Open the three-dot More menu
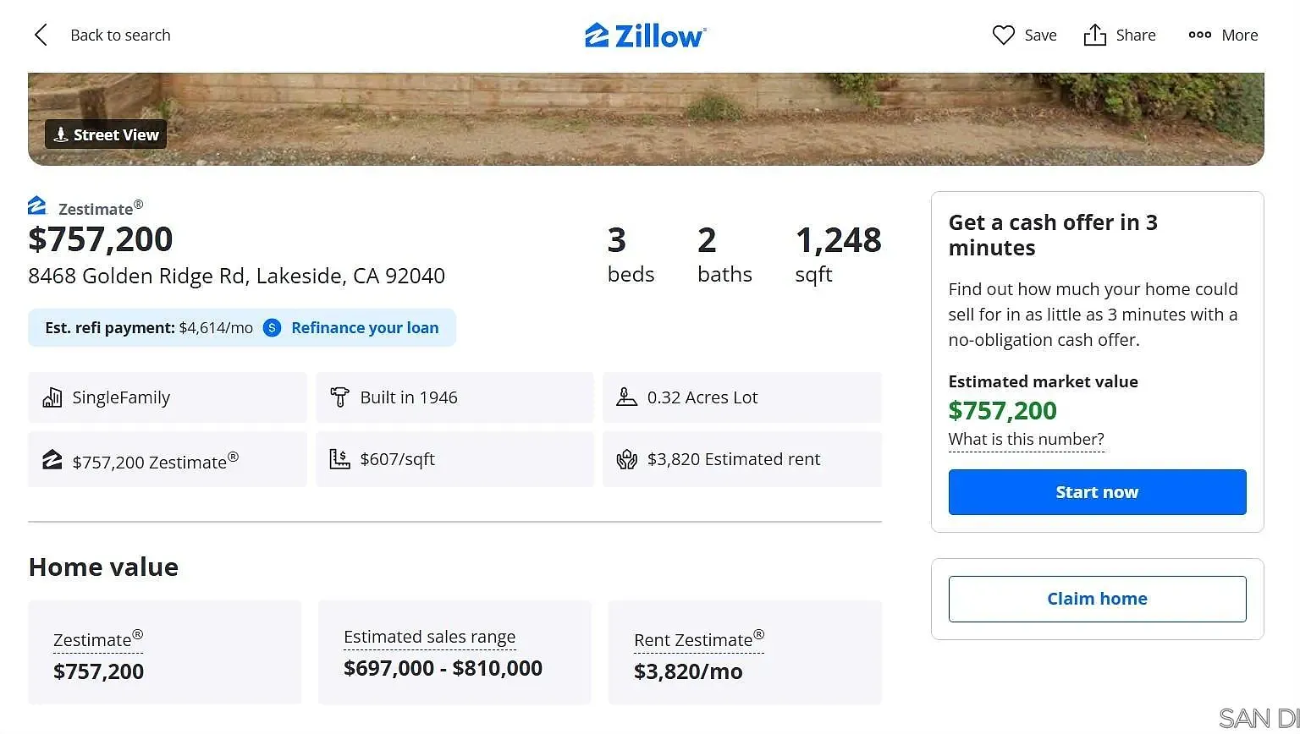The height and width of the screenshot is (734, 1300). point(1199,35)
